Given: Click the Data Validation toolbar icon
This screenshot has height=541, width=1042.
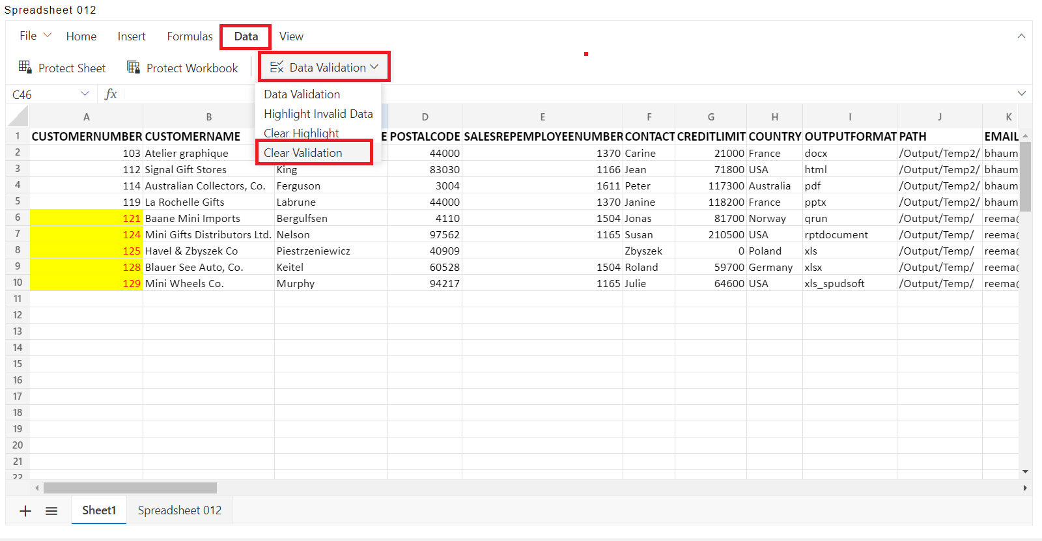Looking at the screenshot, I should pos(277,67).
